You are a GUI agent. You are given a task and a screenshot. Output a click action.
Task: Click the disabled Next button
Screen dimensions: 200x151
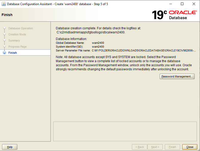(x=155, y=147)
